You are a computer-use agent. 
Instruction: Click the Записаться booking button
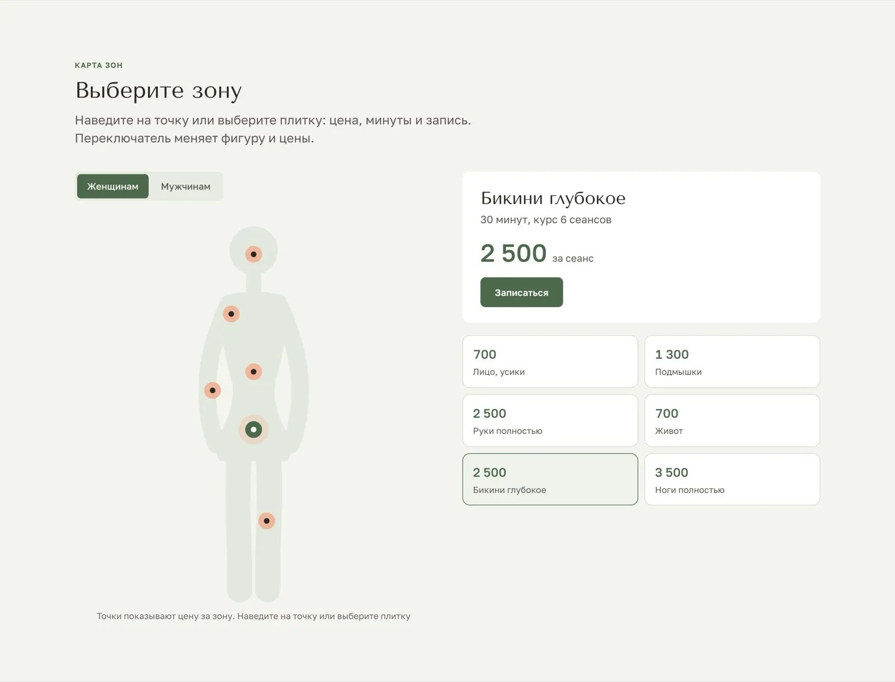(521, 292)
